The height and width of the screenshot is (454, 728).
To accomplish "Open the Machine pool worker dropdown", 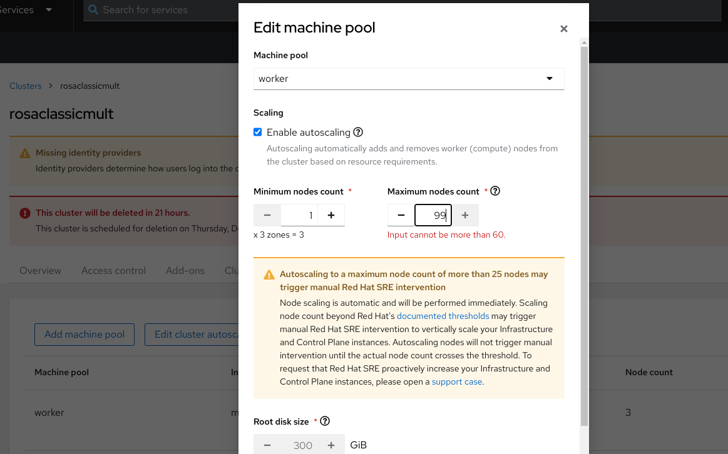I will coord(409,79).
